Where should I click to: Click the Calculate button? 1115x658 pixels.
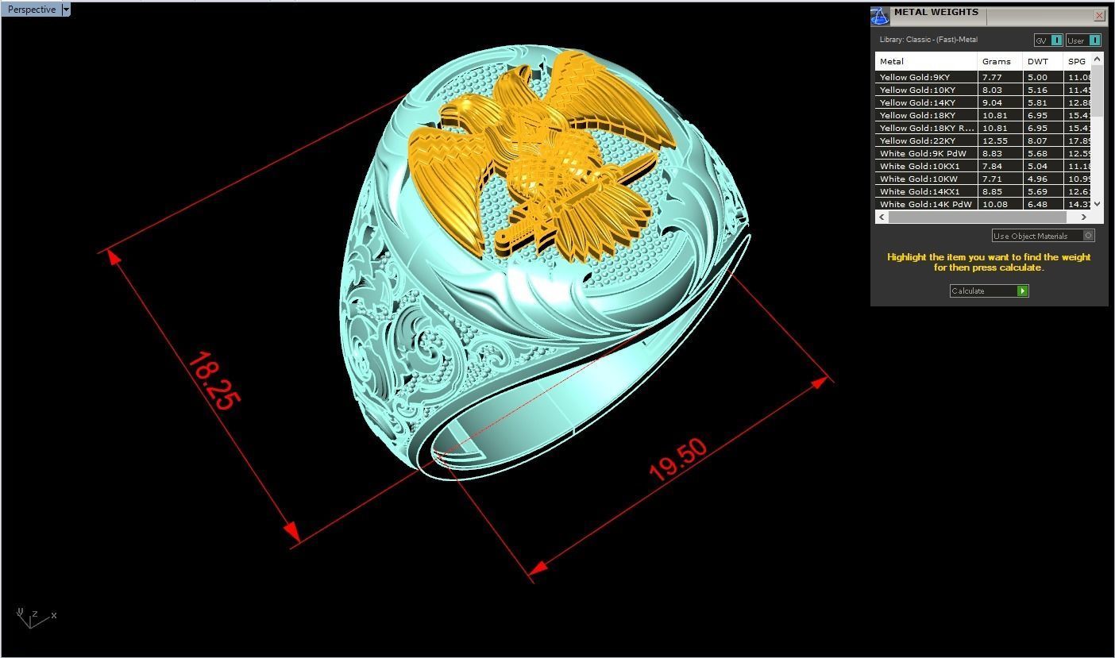[989, 291]
